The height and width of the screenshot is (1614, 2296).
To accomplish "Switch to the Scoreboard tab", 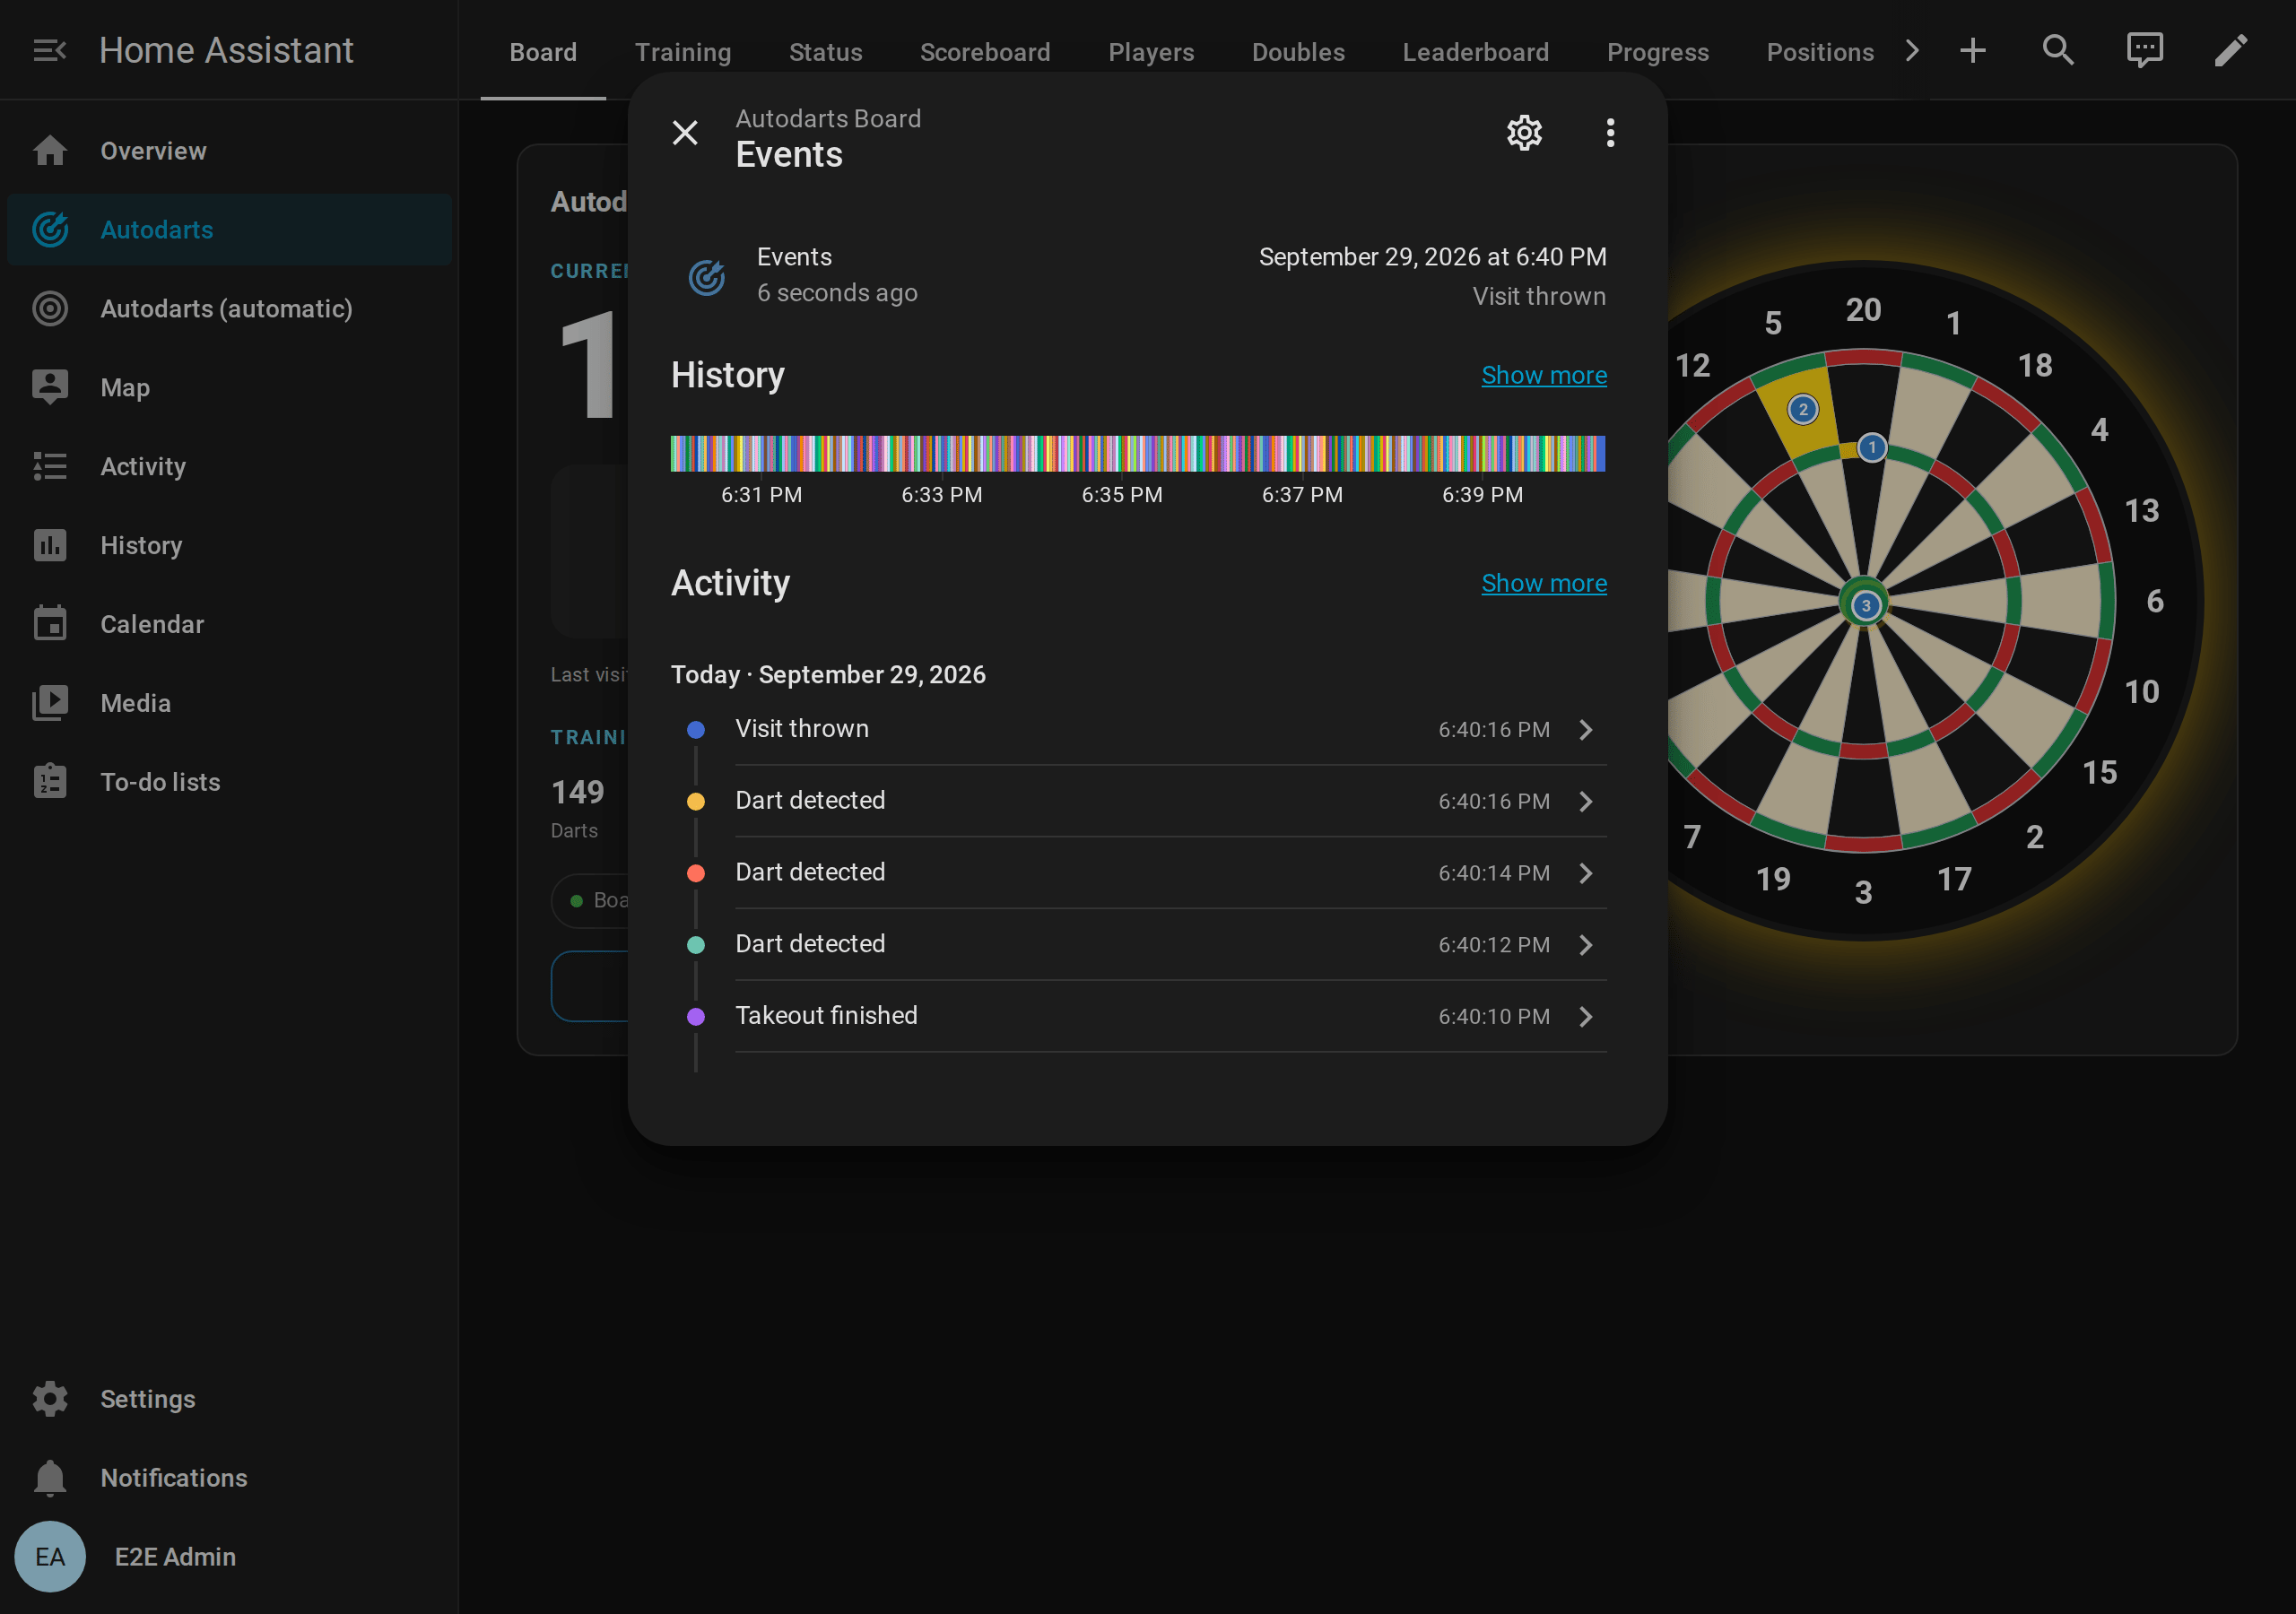I will 985,52.
